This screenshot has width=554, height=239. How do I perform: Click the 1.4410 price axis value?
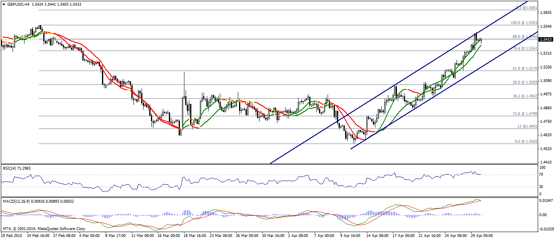coord(545,162)
